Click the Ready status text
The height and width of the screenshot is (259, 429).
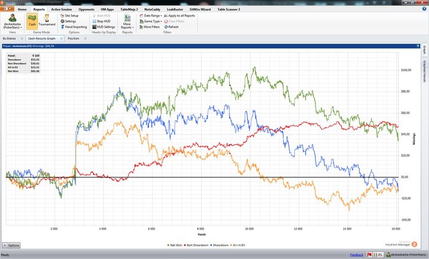[x=5, y=255]
